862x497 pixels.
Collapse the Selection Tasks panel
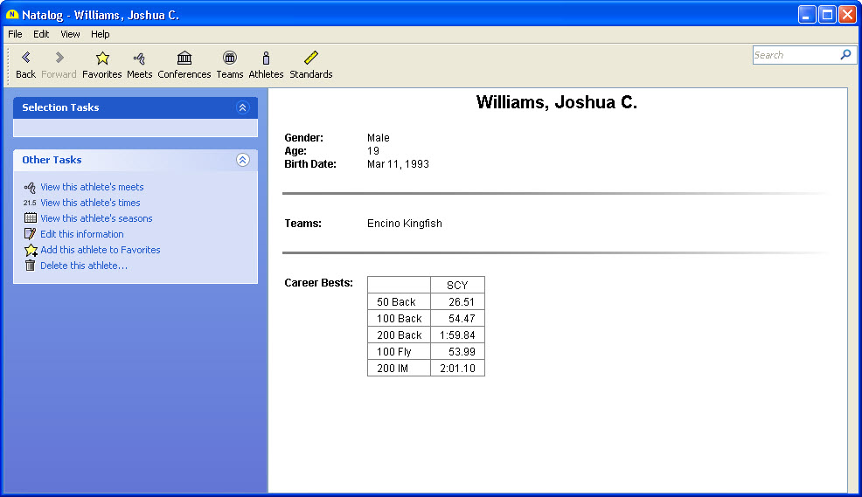tap(243, 107)
